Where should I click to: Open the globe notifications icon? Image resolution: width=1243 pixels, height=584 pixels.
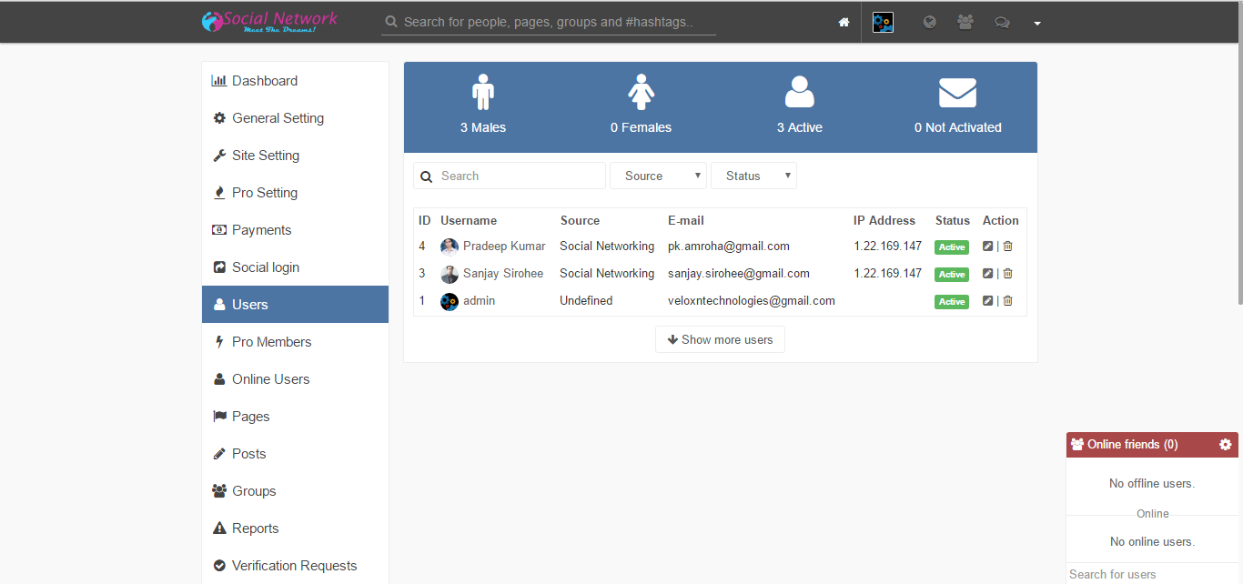click(929, 23)
